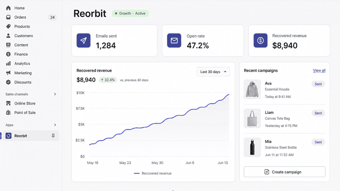Image resolution: width=340 pixels, height=191 pixels.
Task: Click the Discounts badge icon
Action: (x=8, y=82)
